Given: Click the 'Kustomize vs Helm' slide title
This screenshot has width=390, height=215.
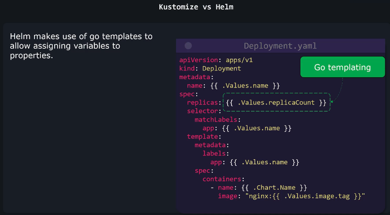Looking at the screenshot, I should [x=196, y=7].
